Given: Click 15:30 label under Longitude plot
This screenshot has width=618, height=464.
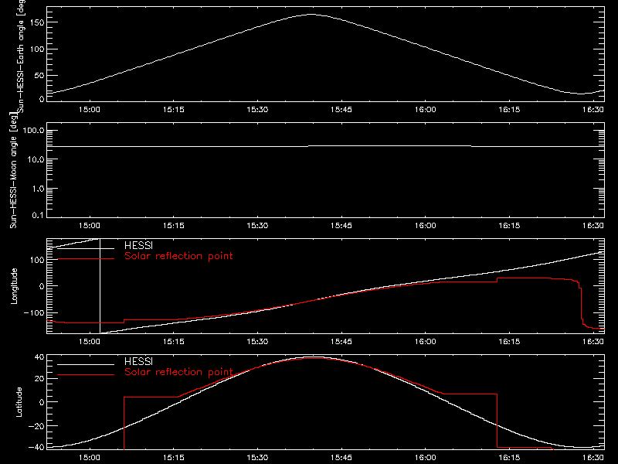Looking at the screenshot, I should [x=257, y=342].
